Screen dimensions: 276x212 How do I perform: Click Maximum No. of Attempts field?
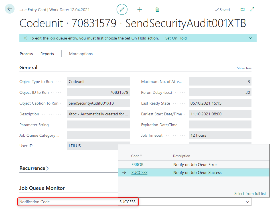220,82
